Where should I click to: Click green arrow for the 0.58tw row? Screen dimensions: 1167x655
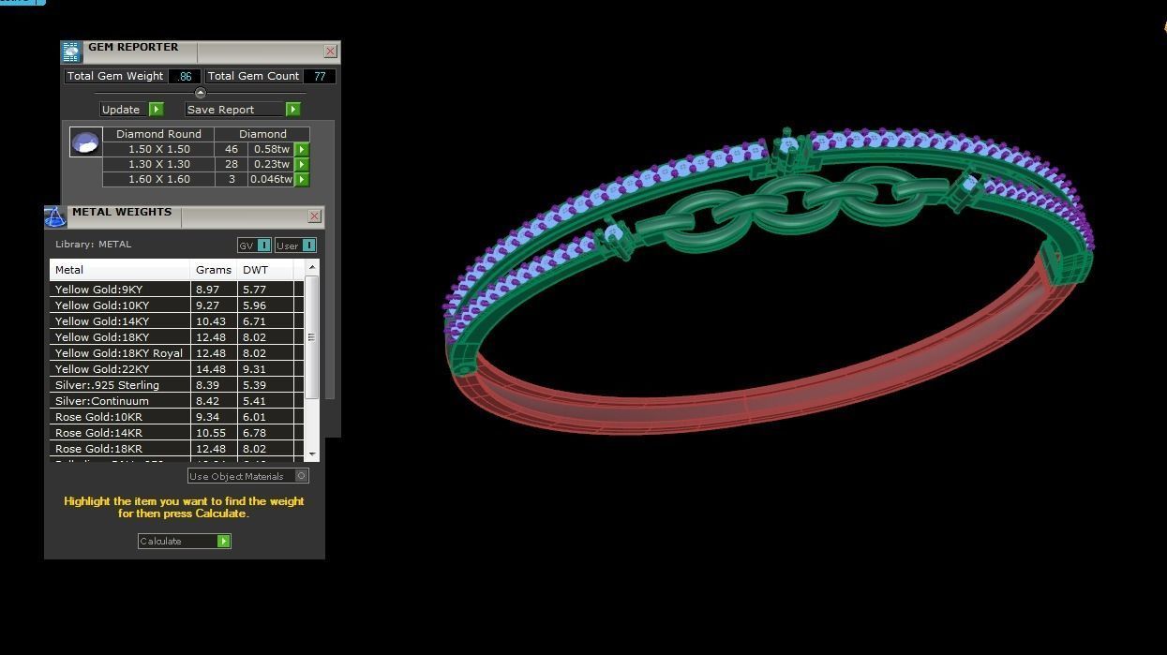coord(302,149)
